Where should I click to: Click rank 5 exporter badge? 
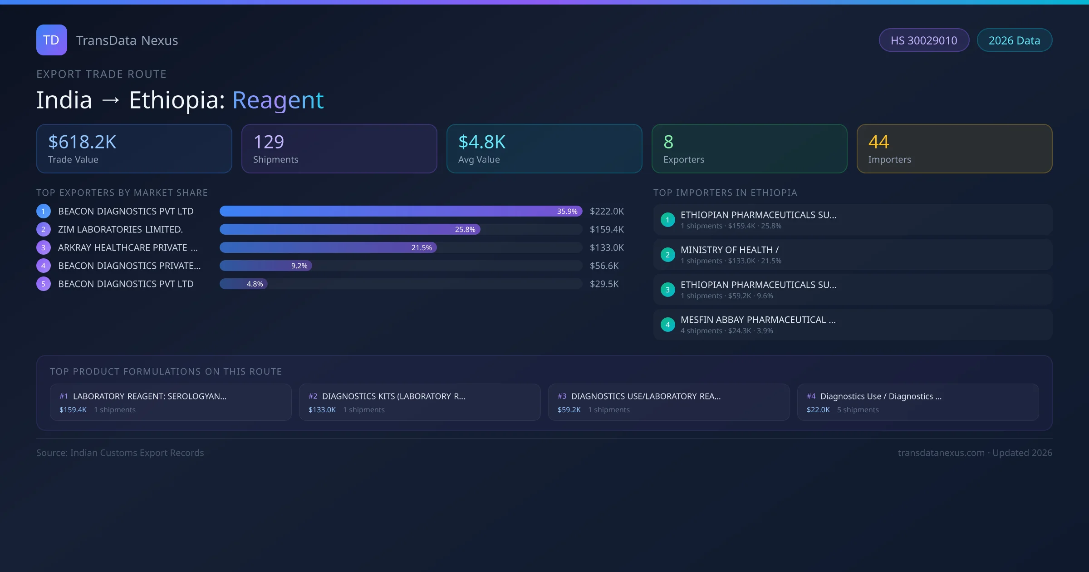[43, 284]
